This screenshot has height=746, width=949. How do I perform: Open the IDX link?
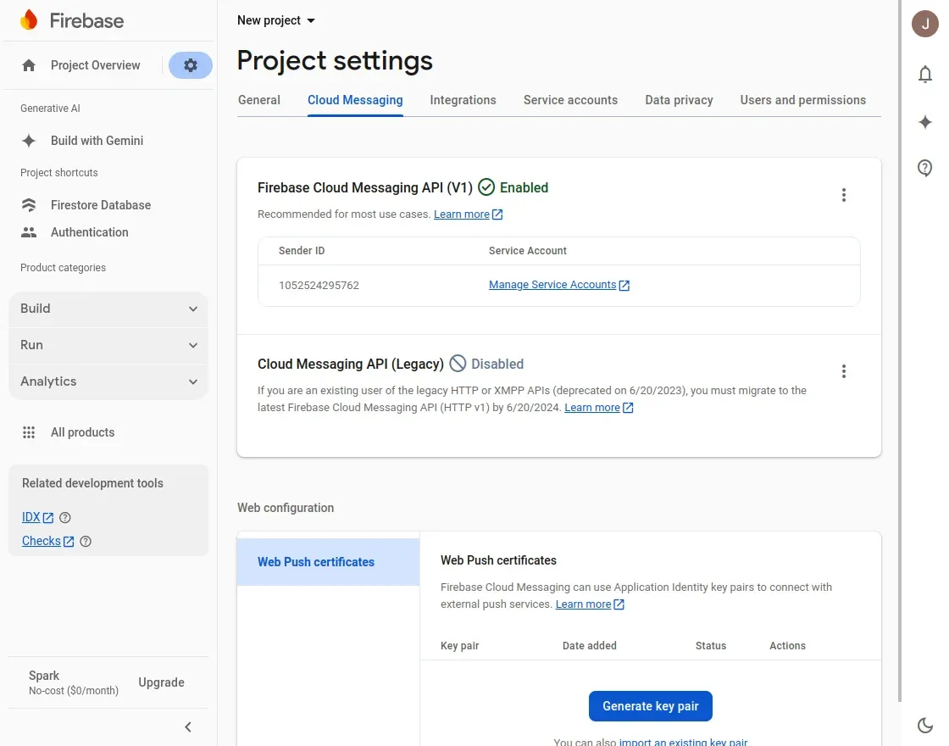31,518
